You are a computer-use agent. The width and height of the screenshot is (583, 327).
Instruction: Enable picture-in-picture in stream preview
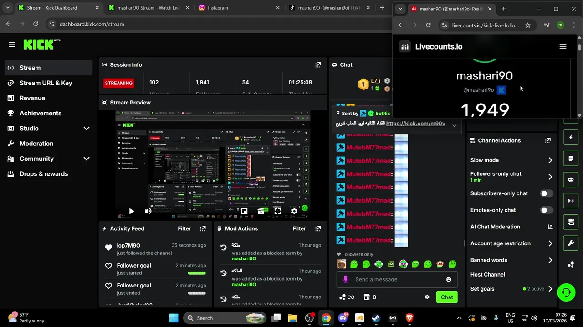tap(244, 211)
